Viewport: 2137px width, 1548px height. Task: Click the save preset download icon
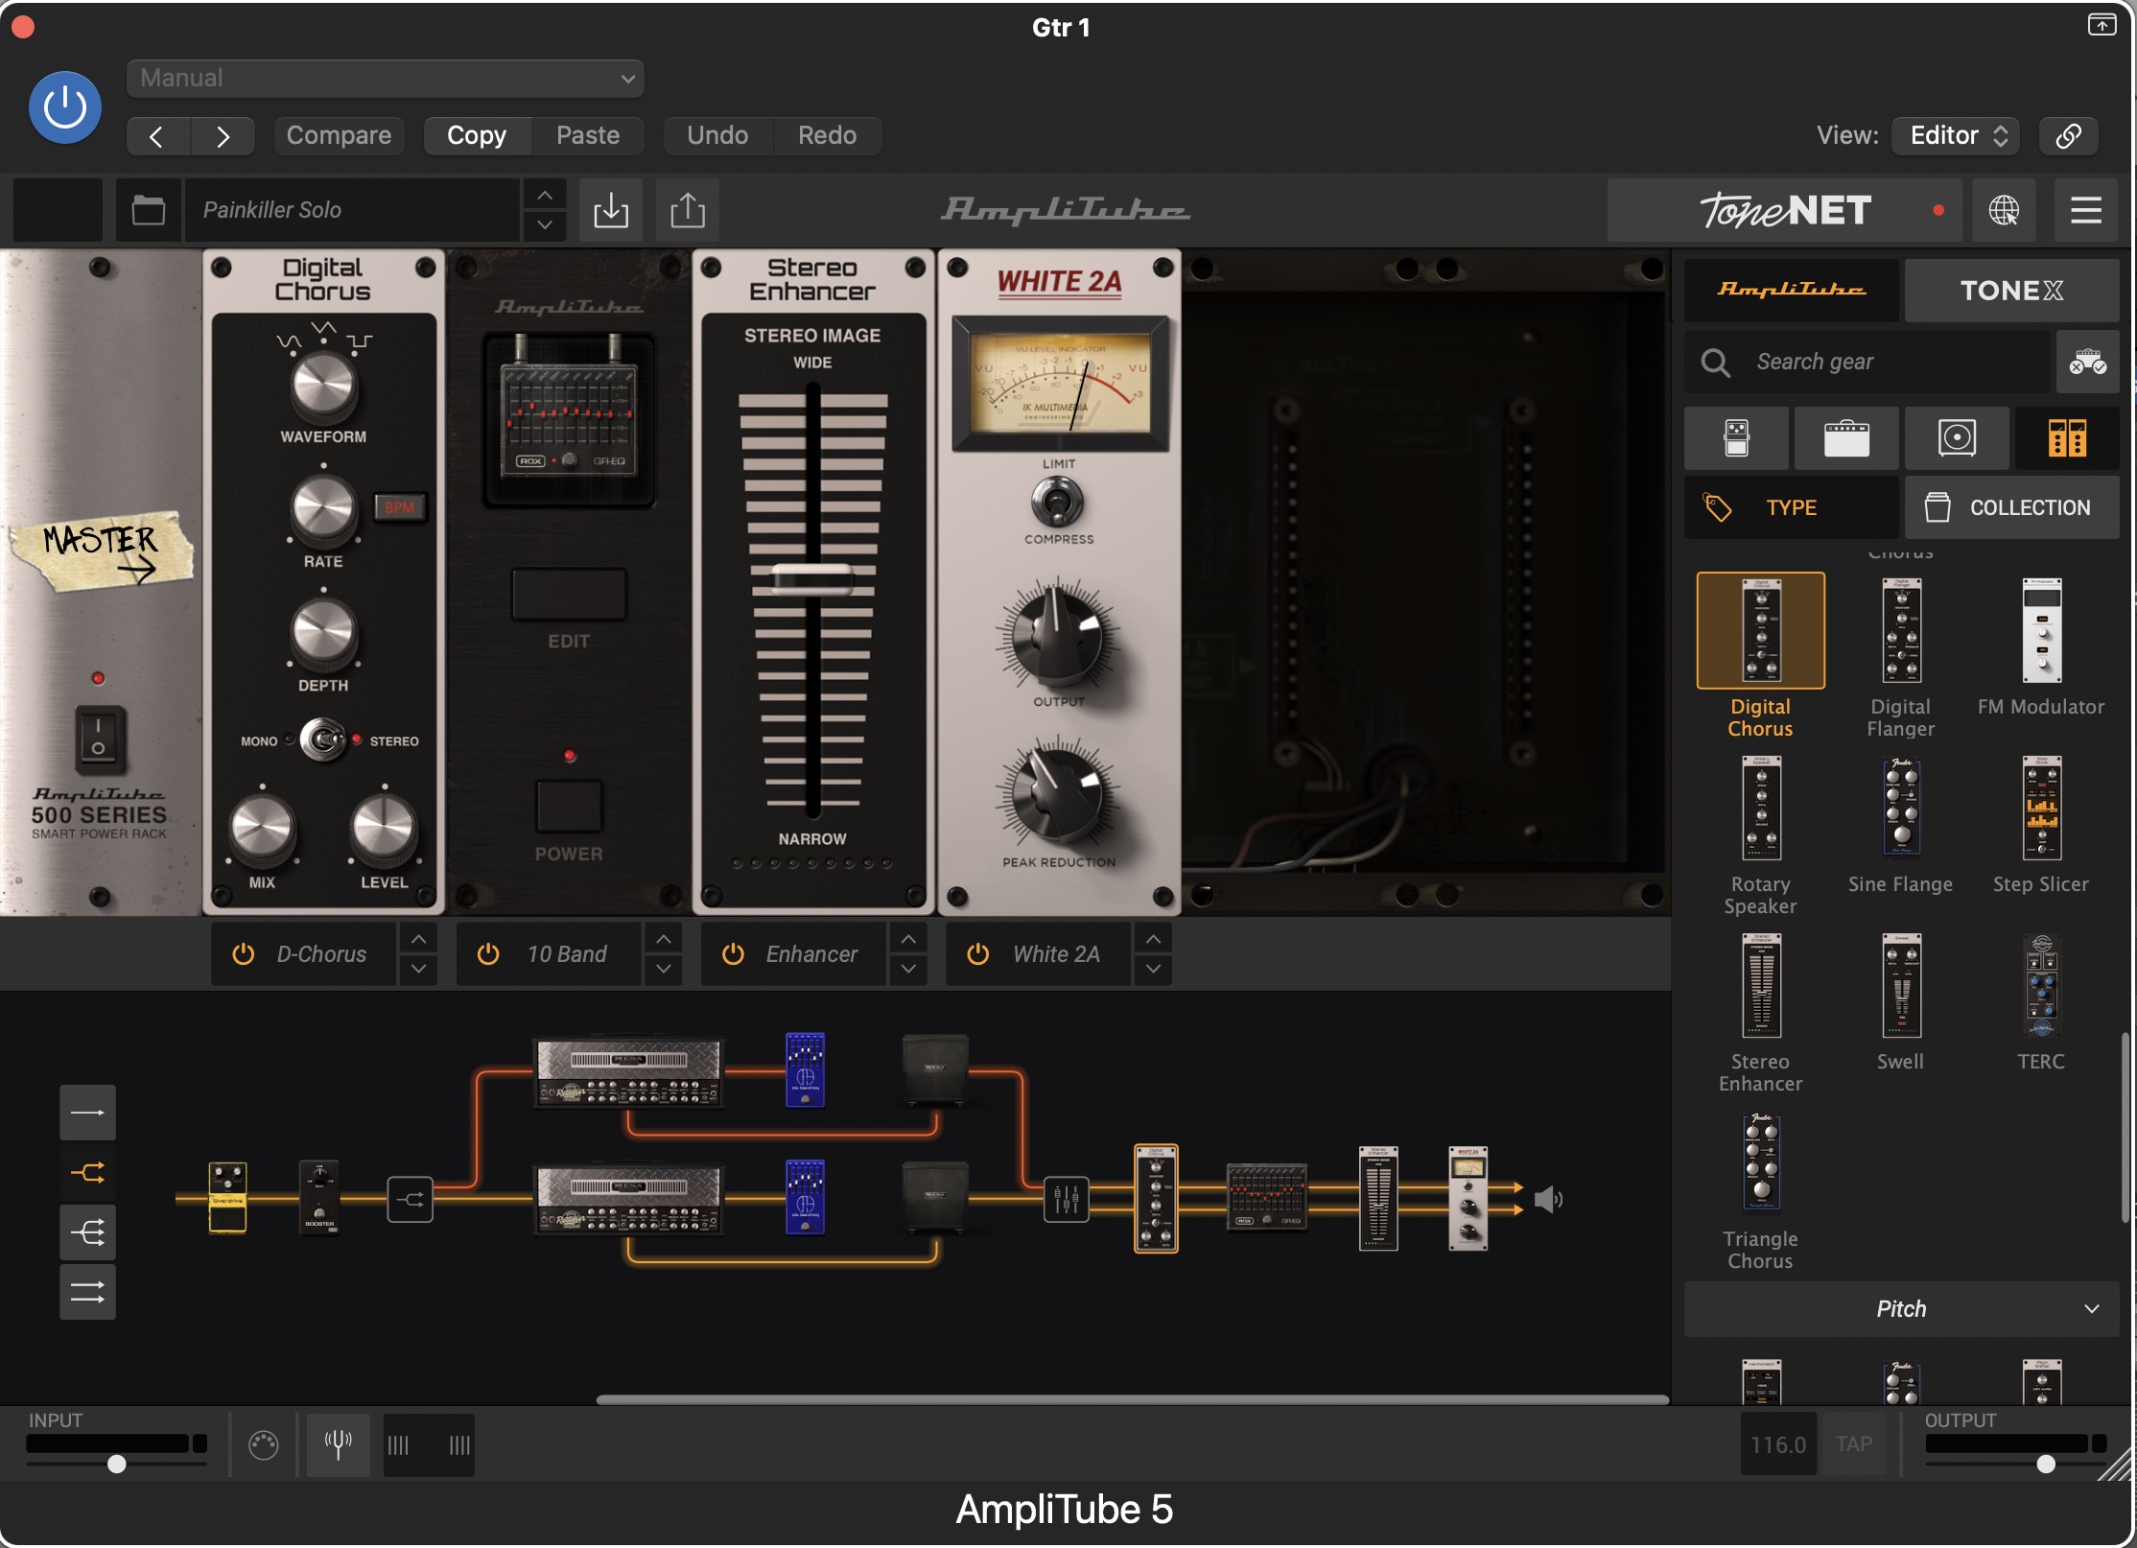[x=611, y=210]
